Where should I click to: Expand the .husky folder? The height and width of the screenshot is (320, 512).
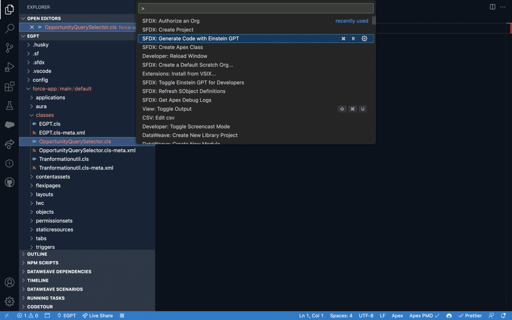(41, 45)
